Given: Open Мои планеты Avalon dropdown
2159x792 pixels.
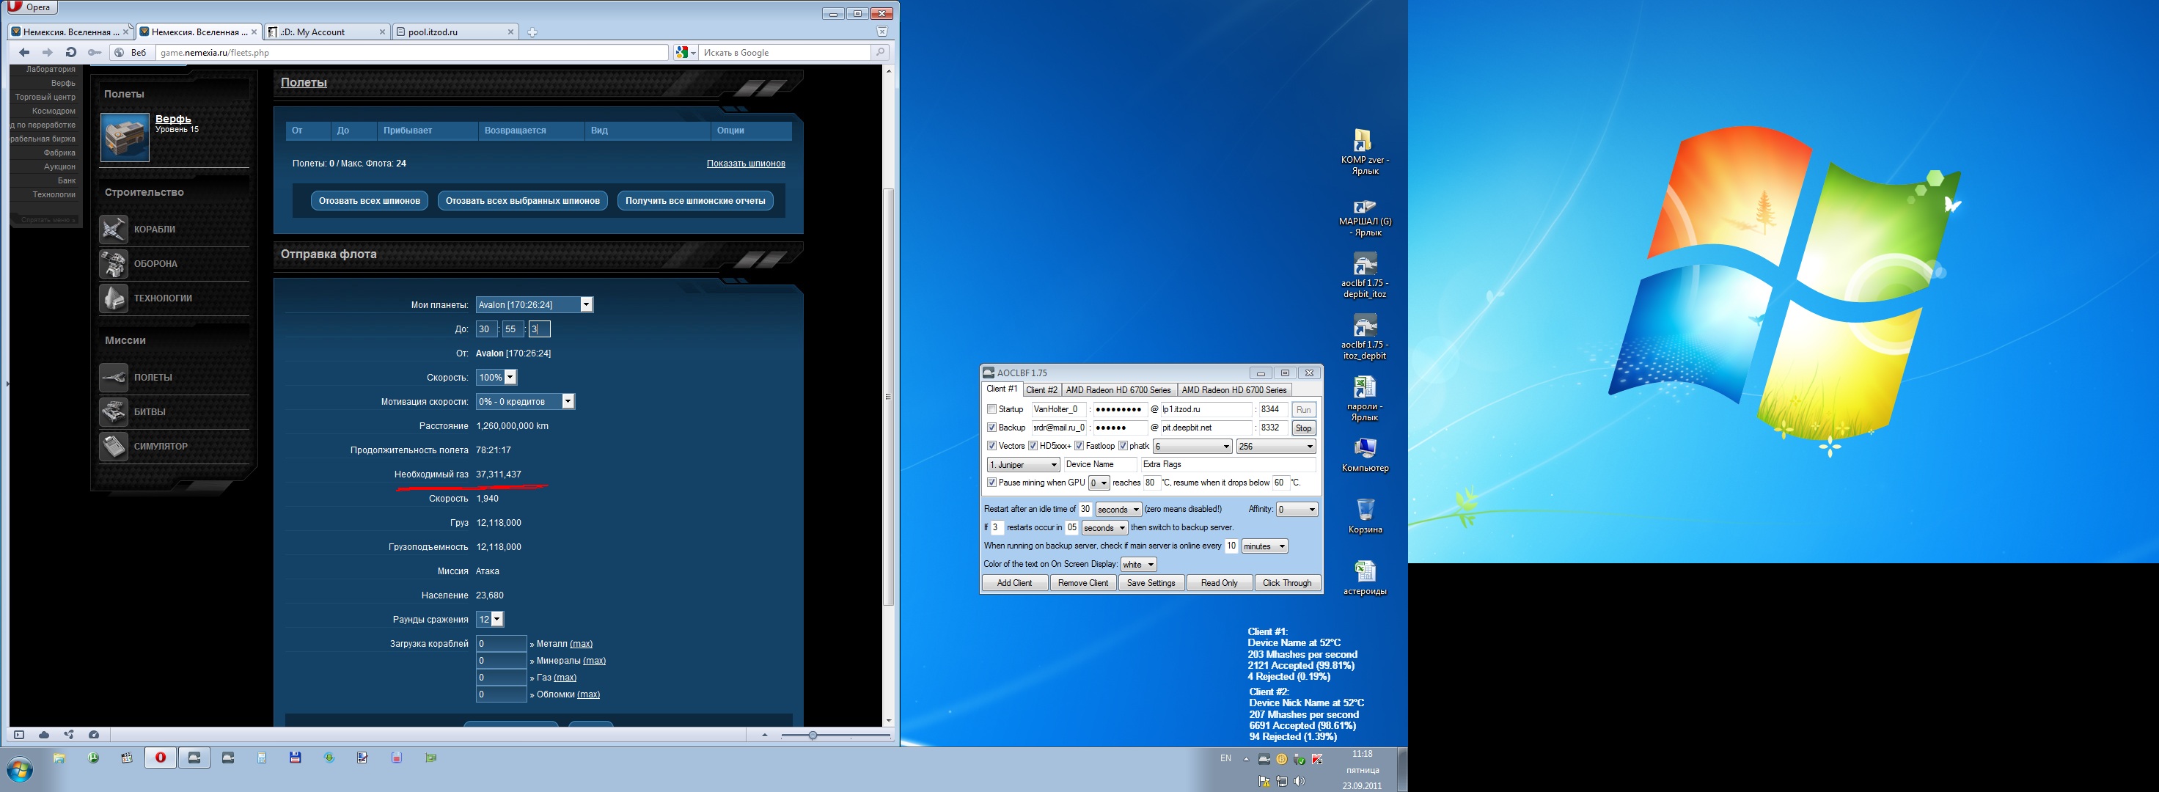Looking at the screenshot, I should point(535,305).
